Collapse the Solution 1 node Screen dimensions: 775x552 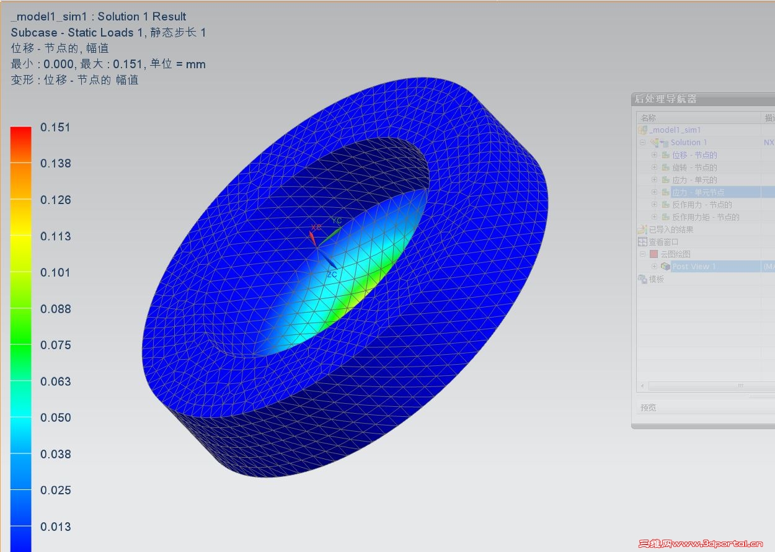click(643, 143)
